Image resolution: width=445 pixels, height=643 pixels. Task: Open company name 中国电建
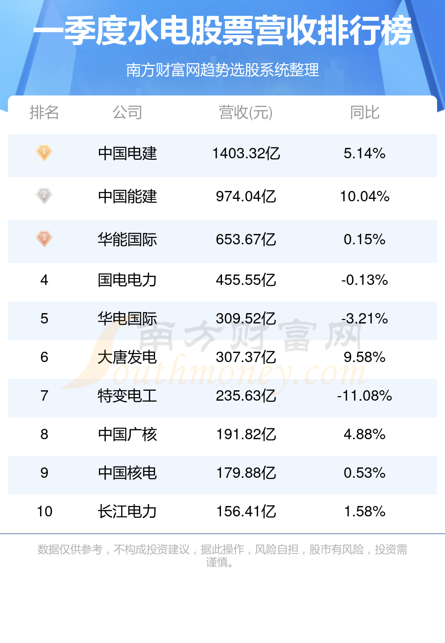pyautogui.click(x=128, y=154)
